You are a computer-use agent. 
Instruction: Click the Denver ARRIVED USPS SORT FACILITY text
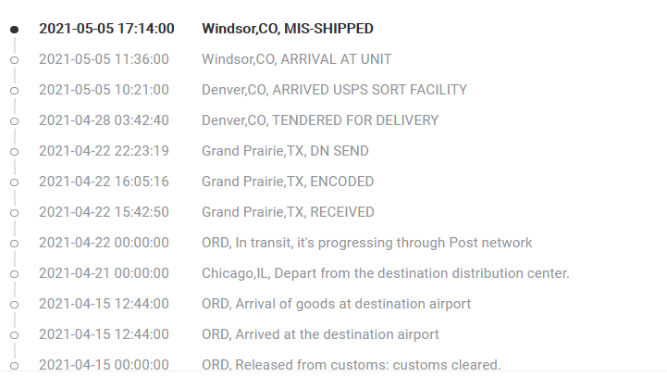pyautogui.click(x=334, y=90)
